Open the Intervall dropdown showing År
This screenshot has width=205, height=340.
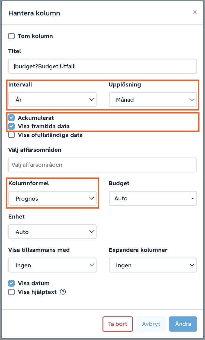pyautogui.click(x=52, y=100)
